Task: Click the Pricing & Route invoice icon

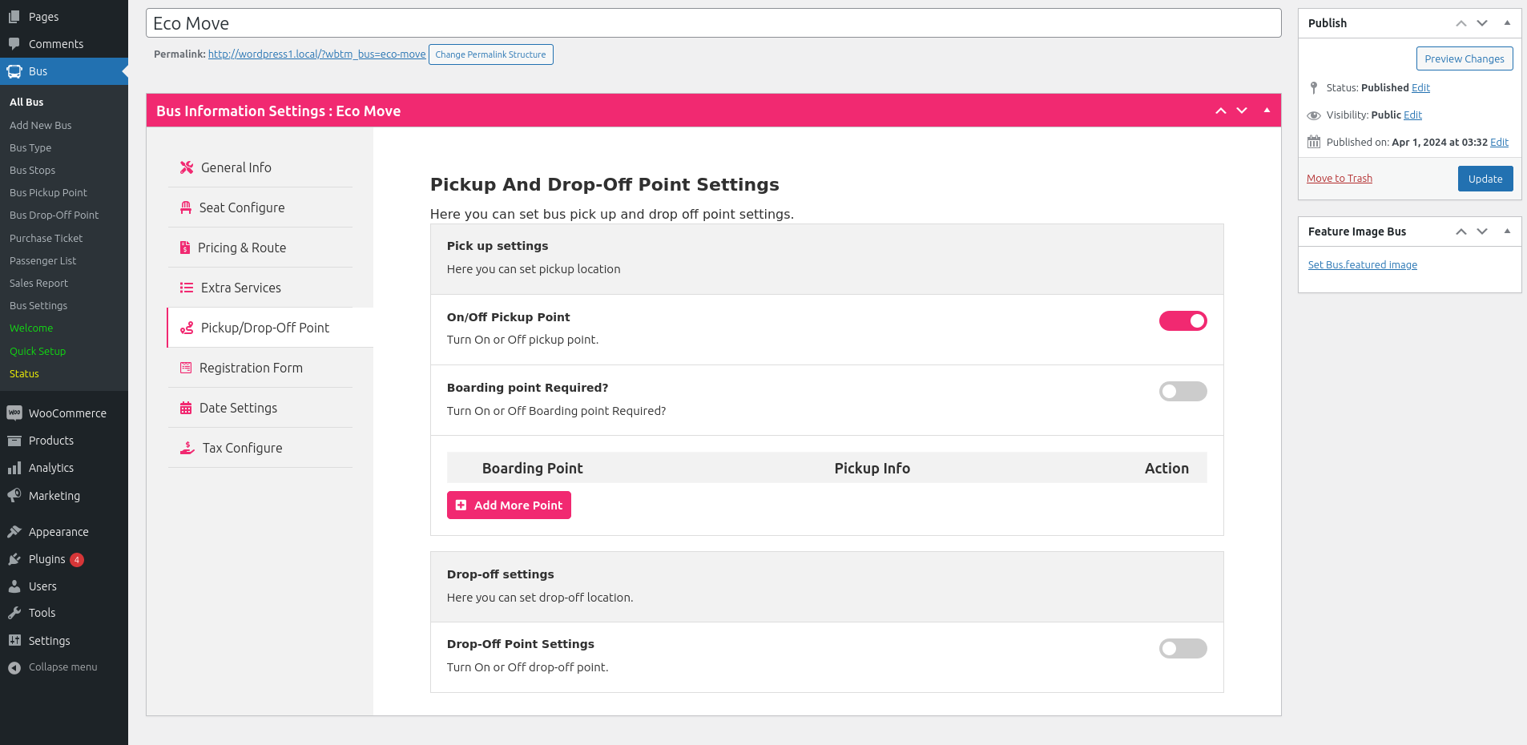Action: pyautogui.click(x=185, y=248)
